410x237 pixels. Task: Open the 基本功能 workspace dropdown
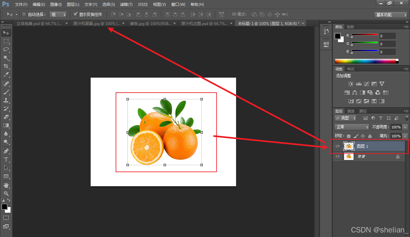[390, 15]
